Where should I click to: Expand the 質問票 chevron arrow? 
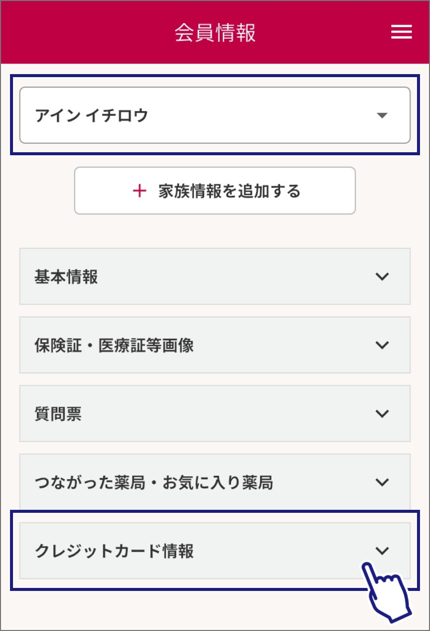click(382, 414)
